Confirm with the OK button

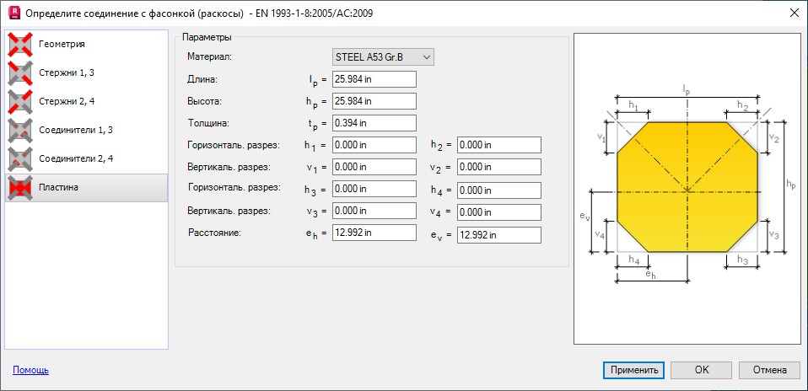(702, 370)
